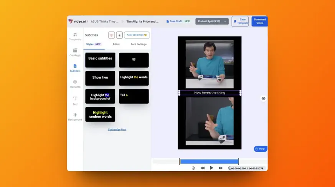Click the download subtitles icon
Image resolution: width=335 pixels, height=187 pixels.
[119, 35]
